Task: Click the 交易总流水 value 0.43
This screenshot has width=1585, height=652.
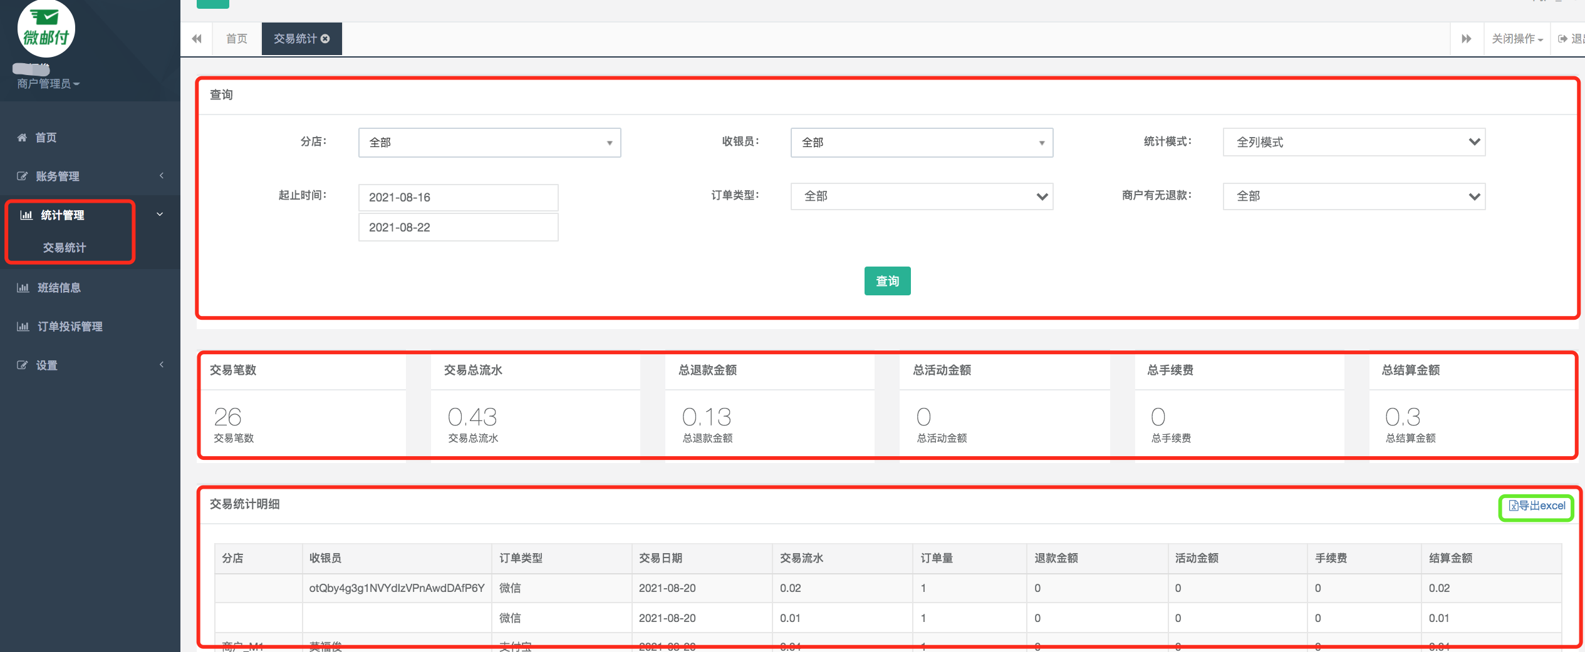Action: pos(472,417)
